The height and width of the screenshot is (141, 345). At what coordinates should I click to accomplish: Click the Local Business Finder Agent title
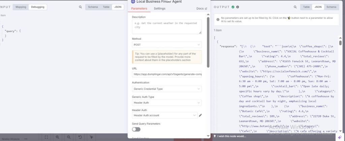pyautogui.click(x=159, y=2)
